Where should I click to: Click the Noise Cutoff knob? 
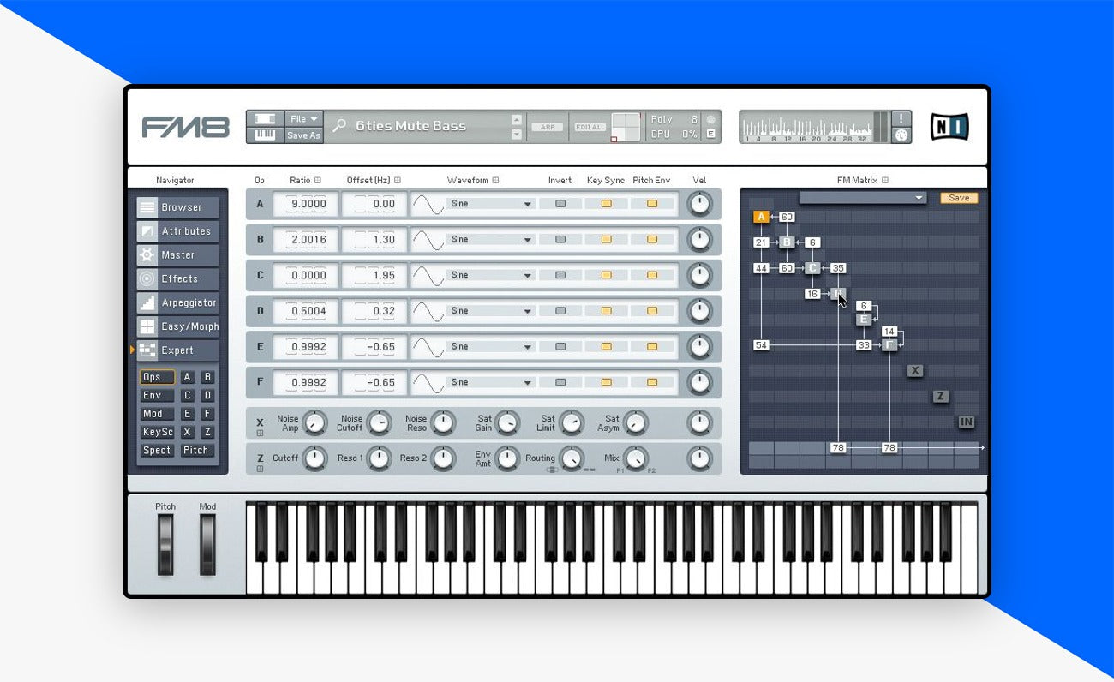tap(379, 423)
